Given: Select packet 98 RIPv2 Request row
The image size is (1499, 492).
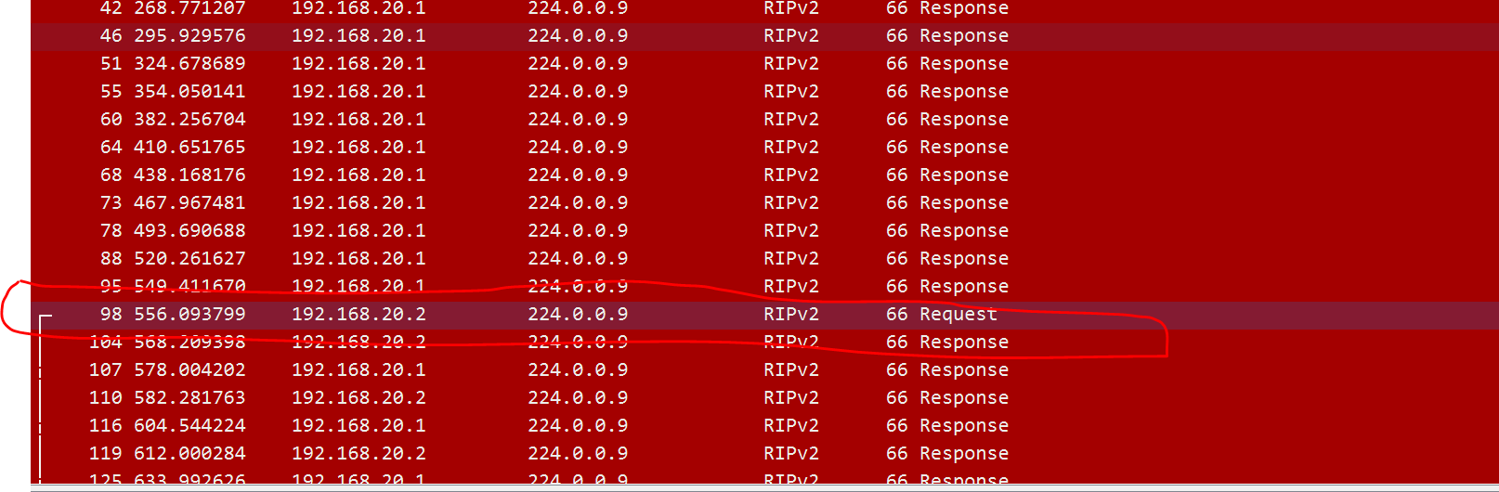Looking at the screenshot, I should point(764,315).
